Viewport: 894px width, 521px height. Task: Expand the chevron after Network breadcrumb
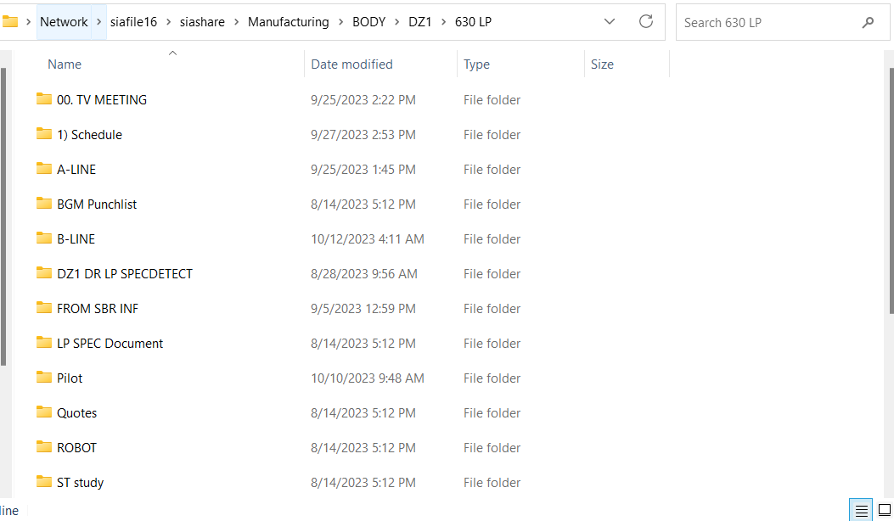(98, 22)
